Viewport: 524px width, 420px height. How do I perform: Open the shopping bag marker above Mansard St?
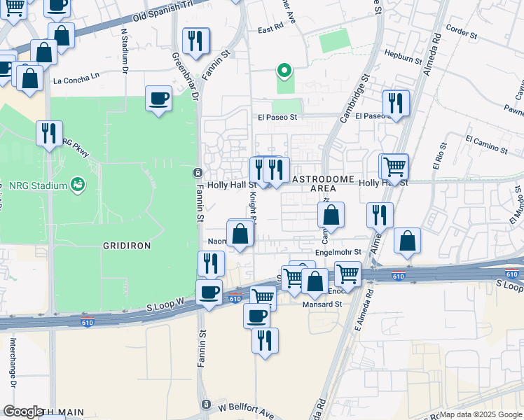315,284
